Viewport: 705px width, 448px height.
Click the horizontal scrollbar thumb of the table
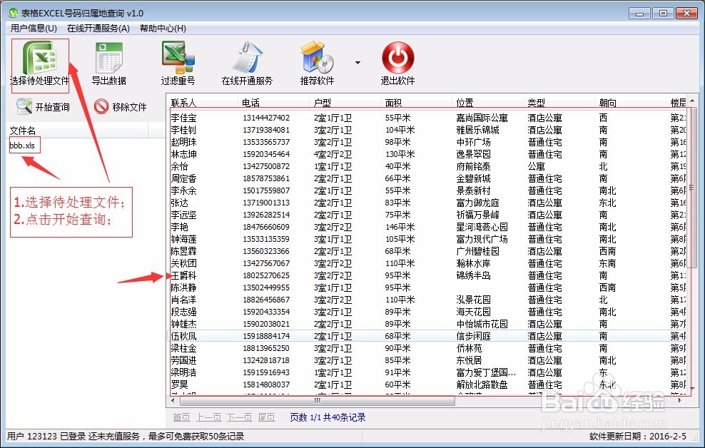[x=317, y=400]
